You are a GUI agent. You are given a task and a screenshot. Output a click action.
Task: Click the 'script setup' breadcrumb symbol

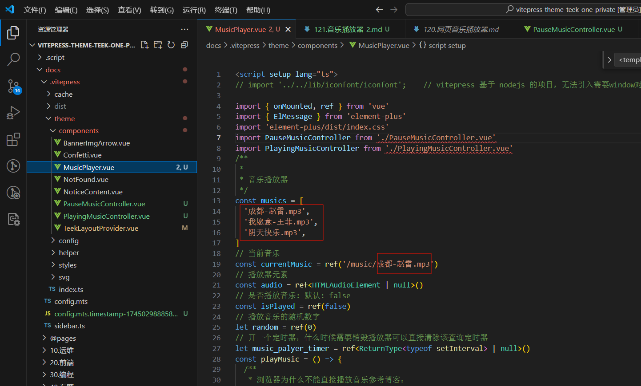click(443, 45)
